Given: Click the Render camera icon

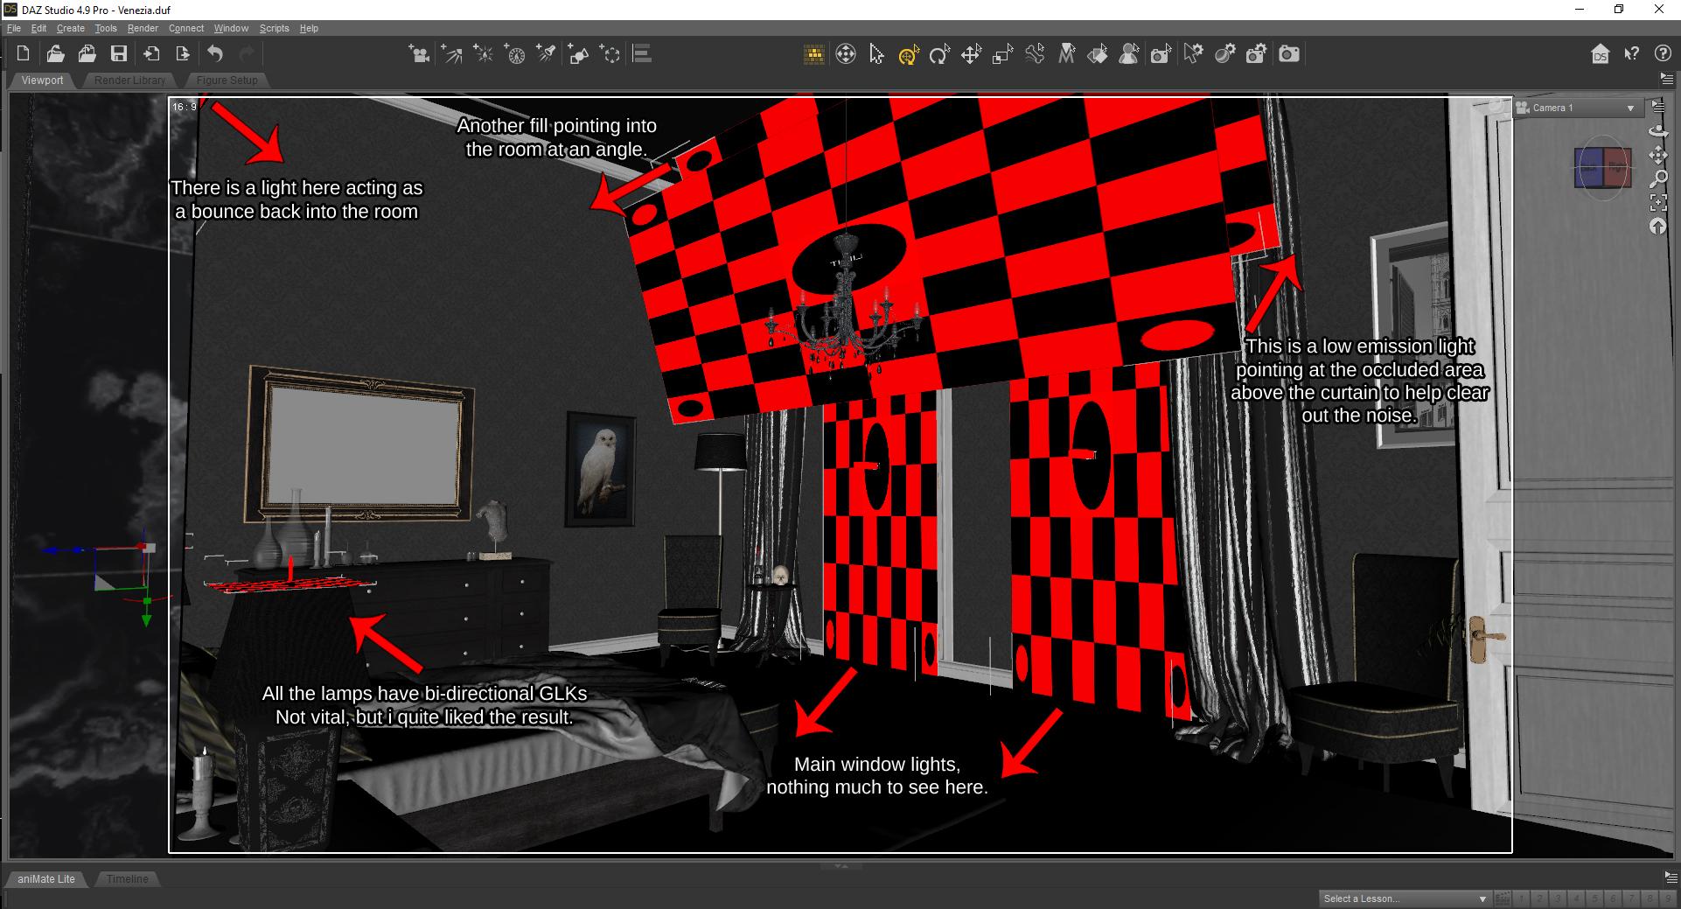Looking at the screenshot, I should (1289, 54).
